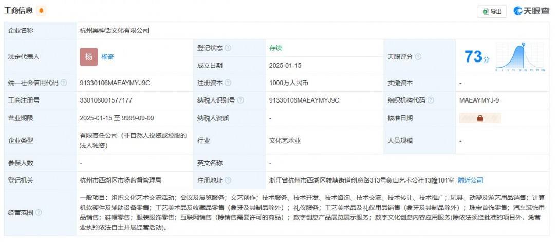This screenshot has height=242, width=555.
Task: Click business term 2025-01-15 至 9999-09-09
Action: [x=117, y=118]
